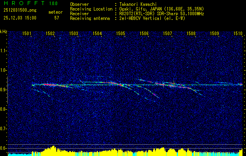
Task: Select the 1507 time label
Action: point(167,33)
